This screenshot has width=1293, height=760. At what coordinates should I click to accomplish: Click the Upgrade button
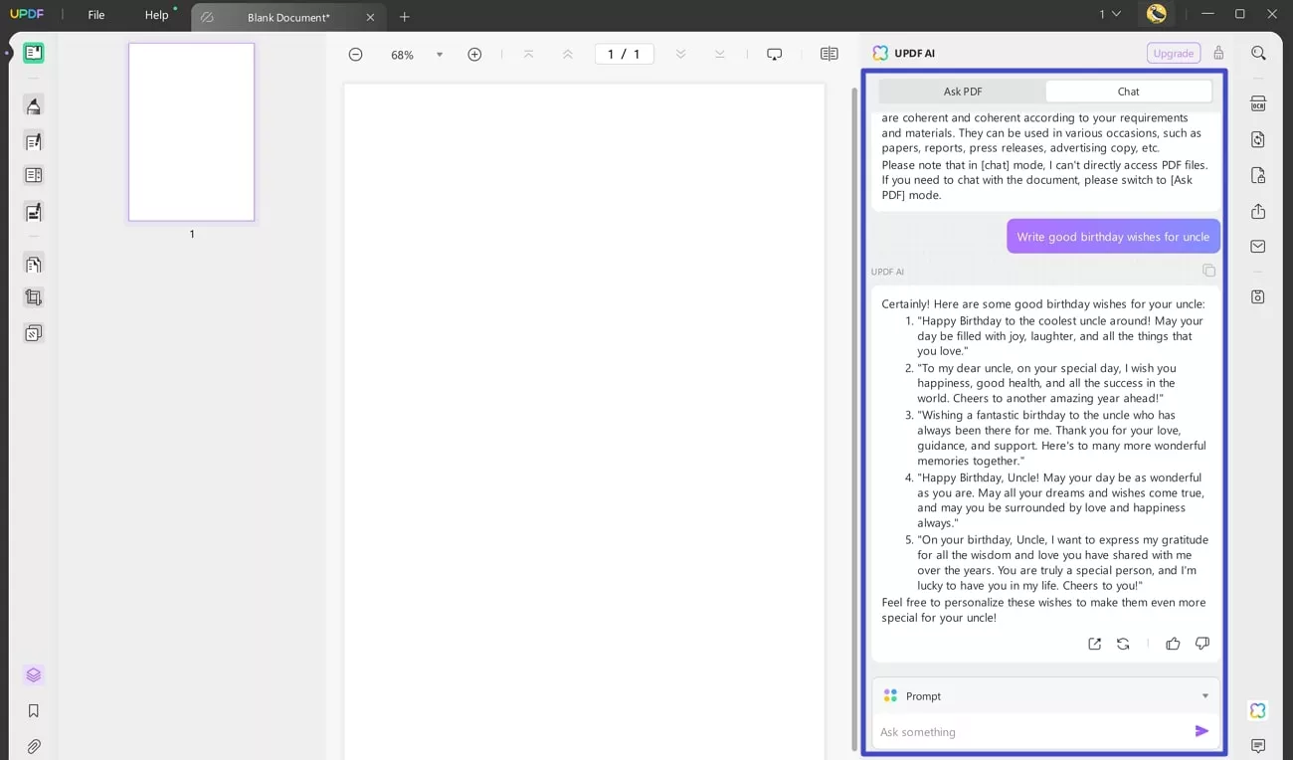click(x=1173, y=54)
